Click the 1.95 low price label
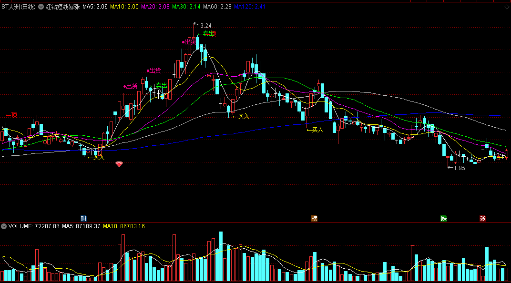Image resolution: width=511 pixels, height=283 pixels. [459, 168]
